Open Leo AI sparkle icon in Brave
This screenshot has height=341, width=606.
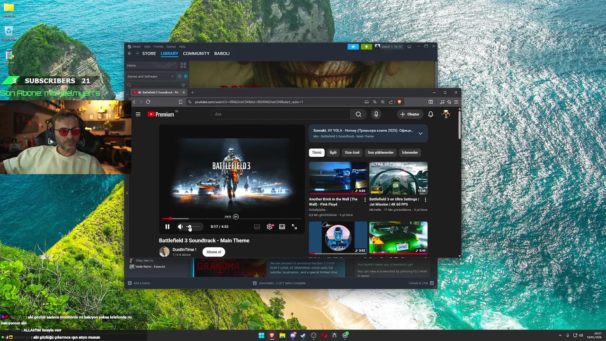pos(449,102)
